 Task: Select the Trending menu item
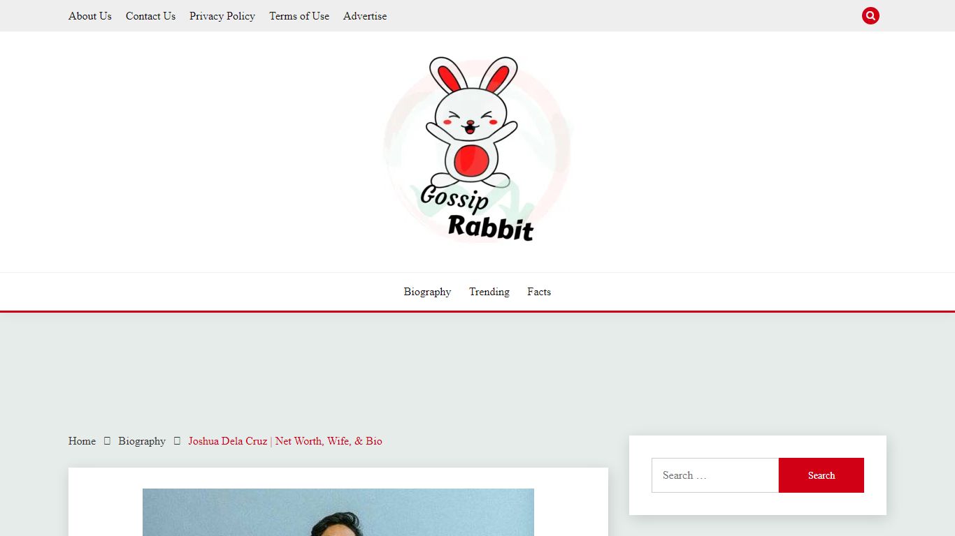coord(489,292)
